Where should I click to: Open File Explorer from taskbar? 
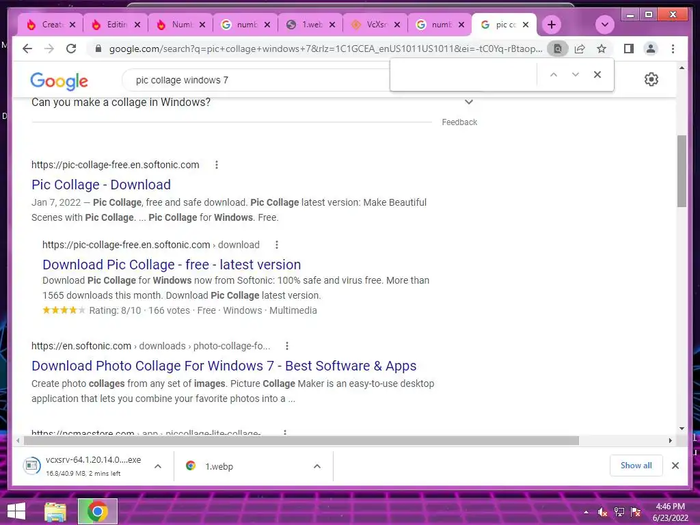coord(55,511)
